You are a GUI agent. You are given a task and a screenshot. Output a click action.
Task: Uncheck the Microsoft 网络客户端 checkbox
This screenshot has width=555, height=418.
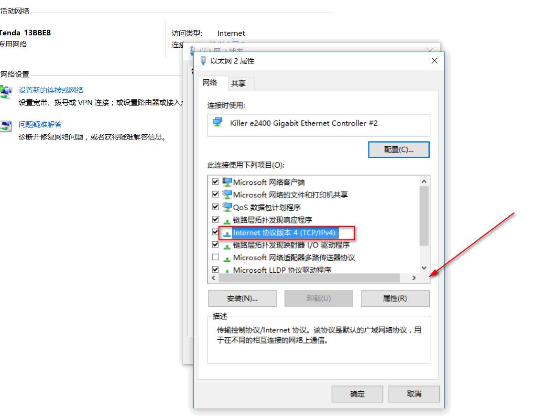[215, 182]
